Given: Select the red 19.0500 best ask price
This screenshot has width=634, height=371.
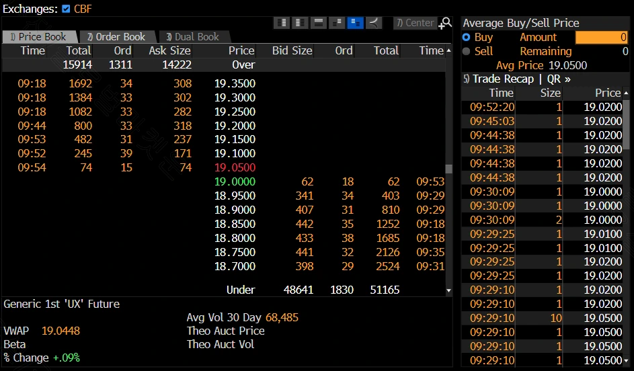Looking at the screenshot, I should pyautogui.click(x=235, y=167).
